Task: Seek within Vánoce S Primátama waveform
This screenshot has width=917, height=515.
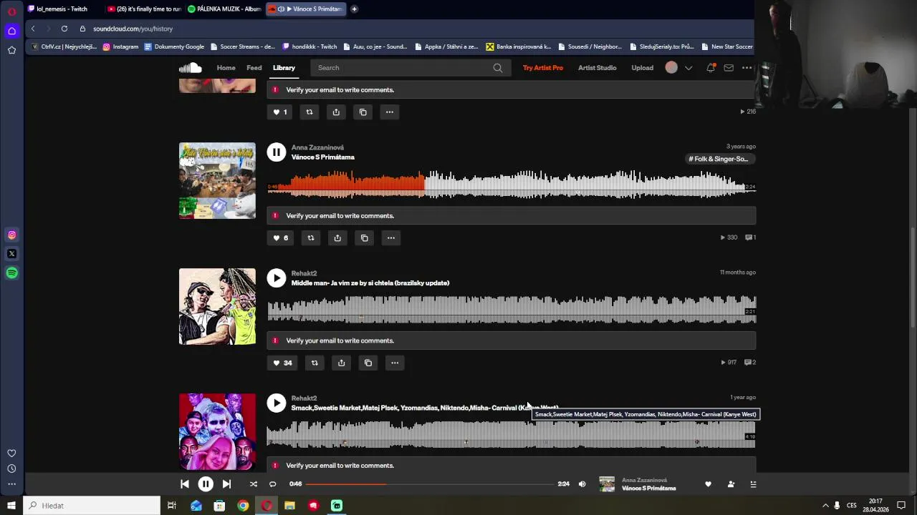Action: tap(512, 184)
